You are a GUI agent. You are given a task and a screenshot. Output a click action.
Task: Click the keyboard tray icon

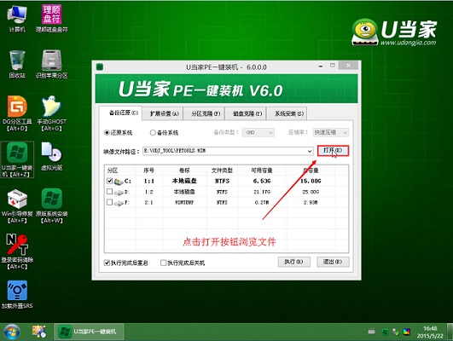click(x=372, y=332)
